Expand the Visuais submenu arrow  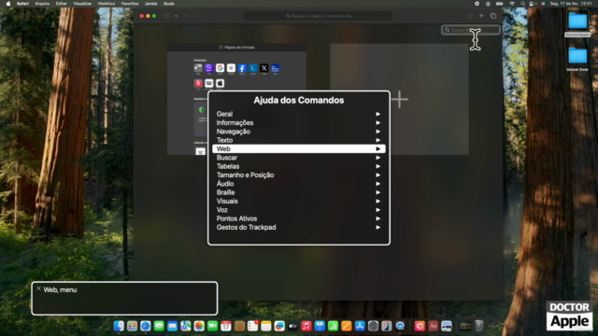click(x=377, y=202)
